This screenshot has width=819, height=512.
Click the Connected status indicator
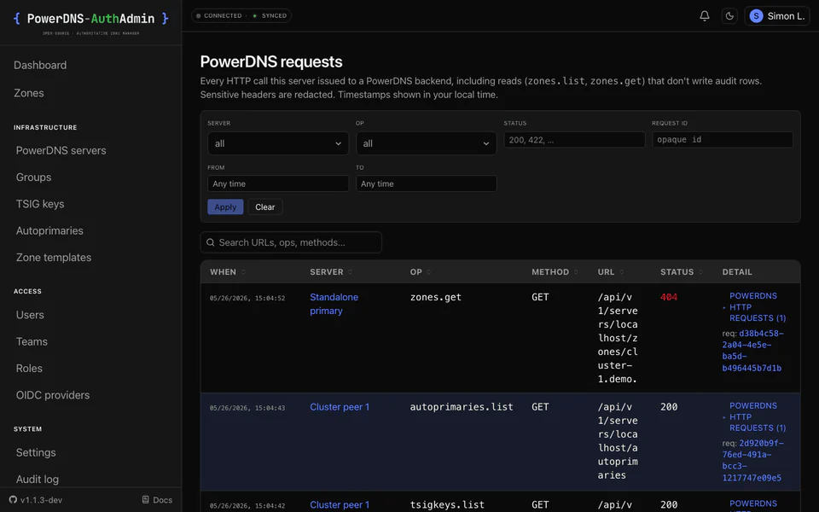[218, 15]
